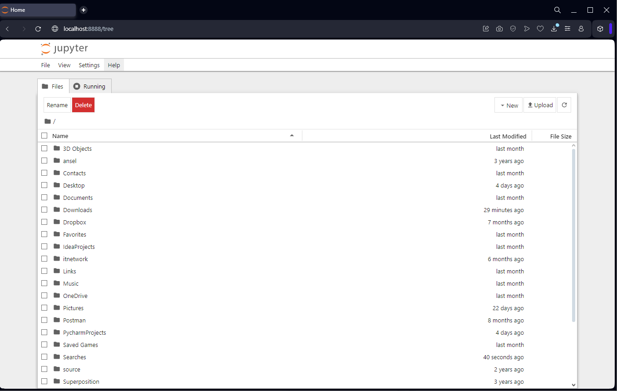Image resolution: width=617 pixels, height=391 pixels.
Task: Click the profile account icon
Action: point(581,29)
